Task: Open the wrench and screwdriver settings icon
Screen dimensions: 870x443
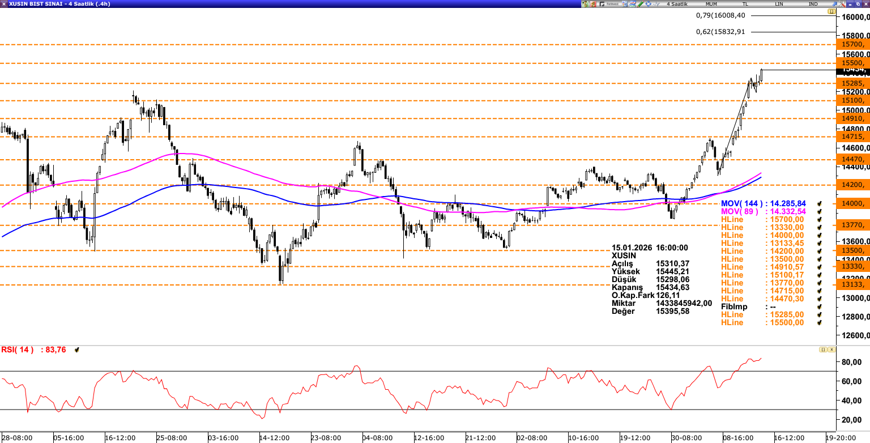Action: tap(593, 4)
